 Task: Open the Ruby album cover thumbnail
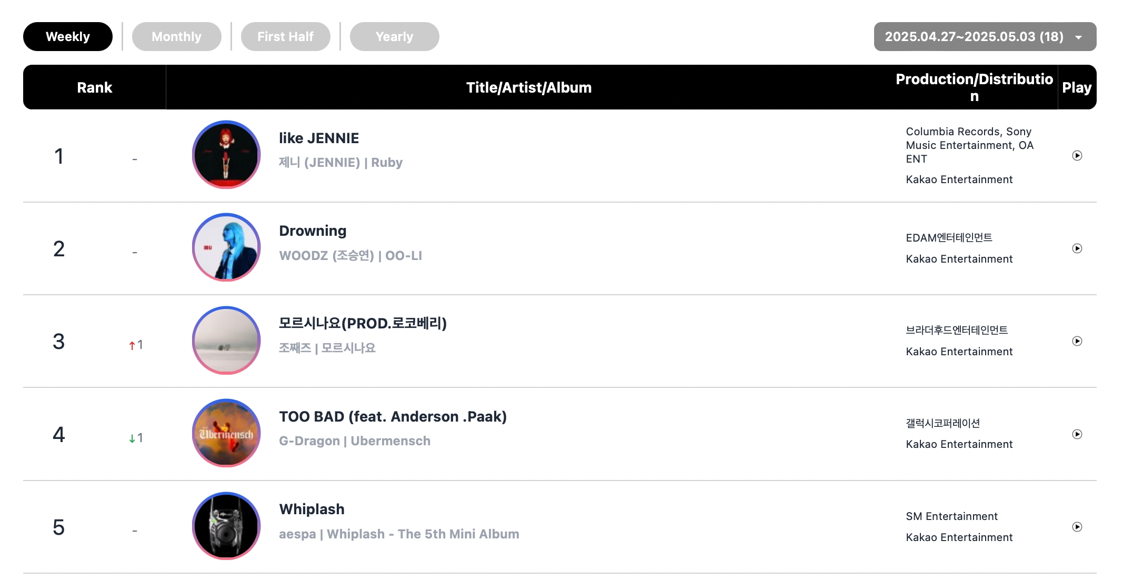coord(226,155)
